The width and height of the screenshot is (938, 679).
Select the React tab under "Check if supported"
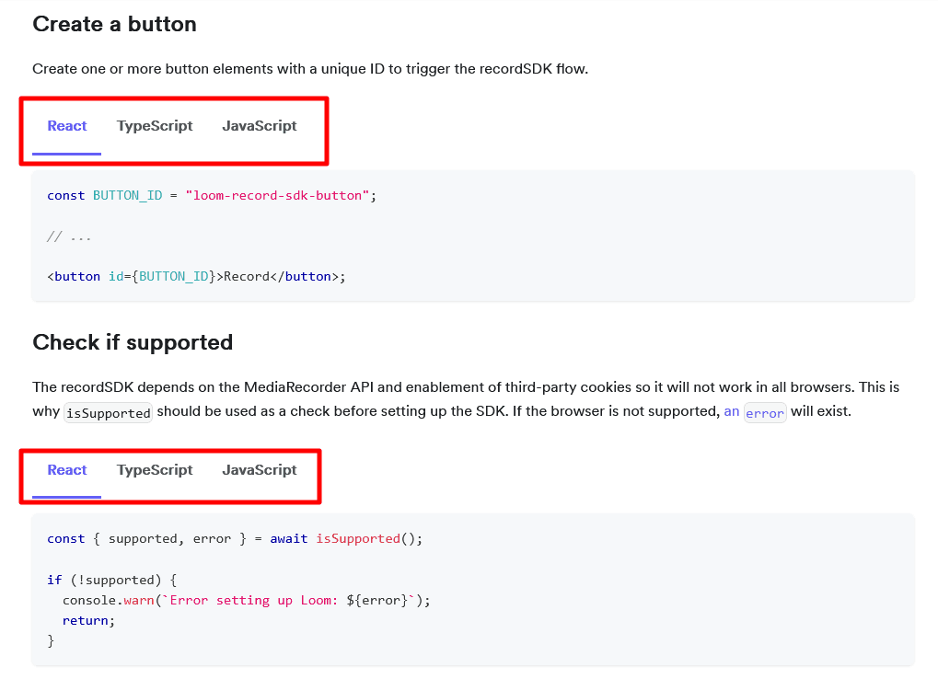tap(65, 469)
